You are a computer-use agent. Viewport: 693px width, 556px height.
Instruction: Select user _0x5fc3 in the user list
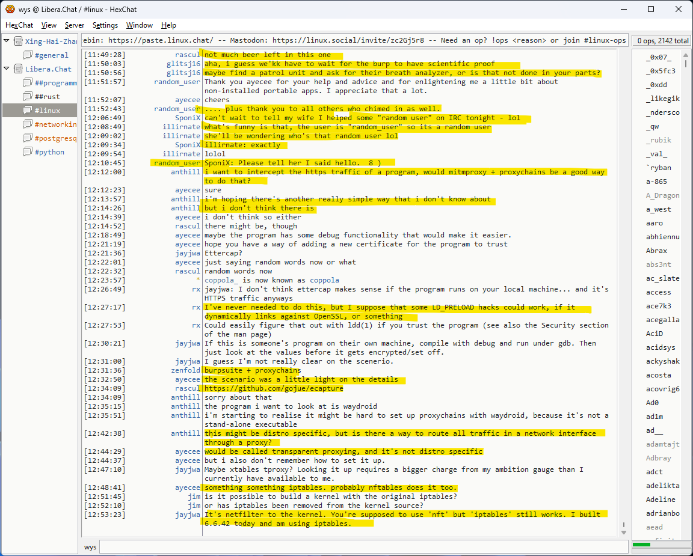point(661,71)
